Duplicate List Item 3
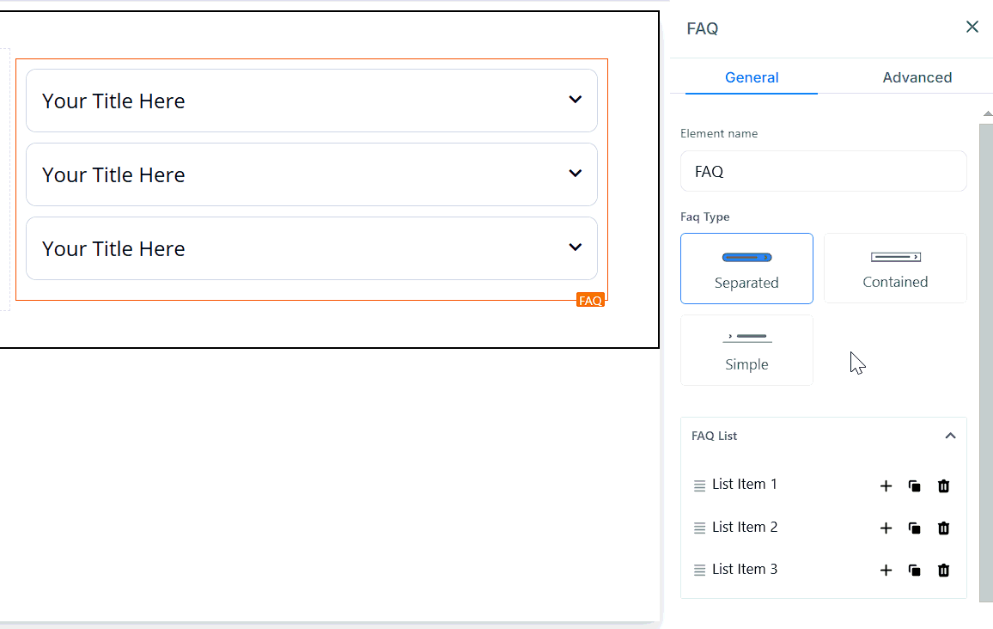The width and height of the screenshot is (993, 629). point(915,571)
